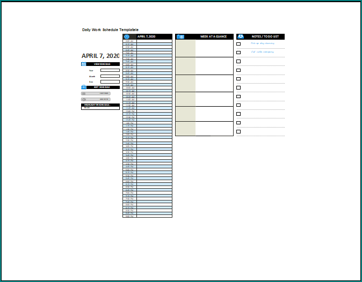Click the NOTES / TO DO LIST heading
The image size is (362, 282).
265,36
